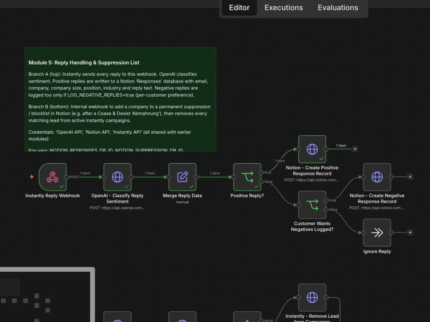Select the OpenAI Classify Reply Sentiment node
Image resolution: width=430 pixels, height=322 pixels.
pyautogui.click(x=117, y=177)
